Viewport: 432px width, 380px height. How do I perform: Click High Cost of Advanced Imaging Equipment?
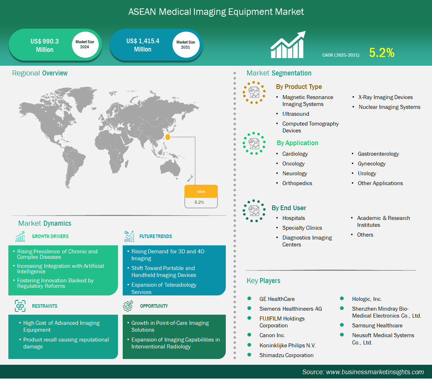click(61, 326)
